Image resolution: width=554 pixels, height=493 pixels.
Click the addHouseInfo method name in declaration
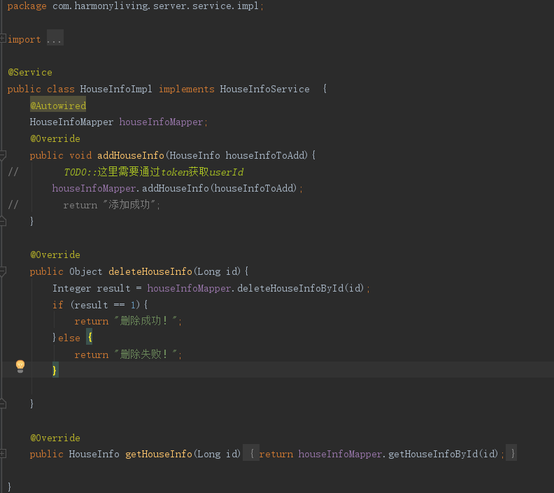pyautogui.click(x=131, y=155)
